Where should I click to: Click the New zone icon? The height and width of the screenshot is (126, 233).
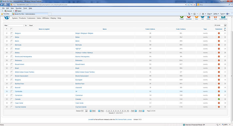tap(196, 18)
